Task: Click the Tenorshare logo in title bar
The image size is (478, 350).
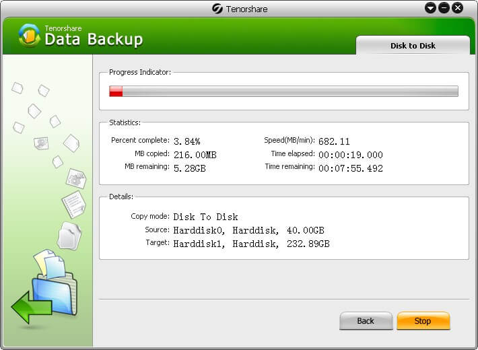Action: pos(217,8)
